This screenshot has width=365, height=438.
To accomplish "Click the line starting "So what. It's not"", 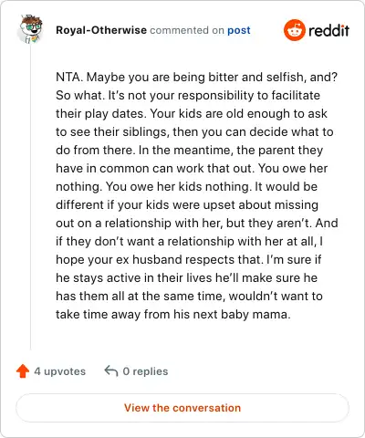I will 188,96.
